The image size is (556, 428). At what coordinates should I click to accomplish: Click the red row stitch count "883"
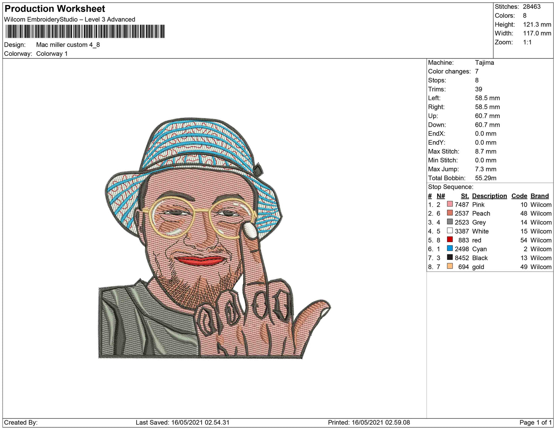(464, 240)
